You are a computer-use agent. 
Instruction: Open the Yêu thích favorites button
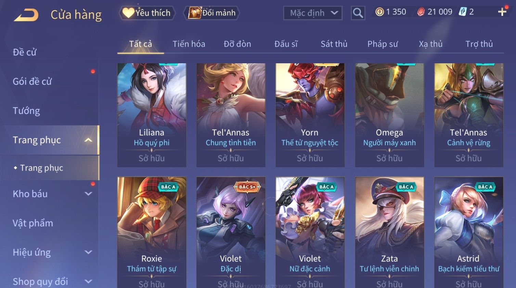[x=147, y=13]
